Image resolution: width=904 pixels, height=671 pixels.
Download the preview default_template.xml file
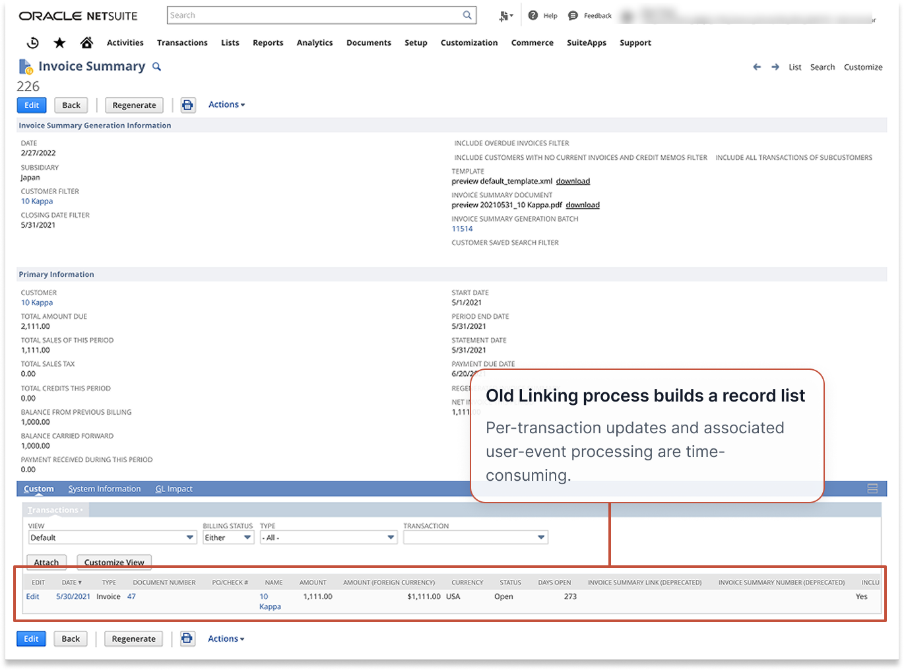573,181
